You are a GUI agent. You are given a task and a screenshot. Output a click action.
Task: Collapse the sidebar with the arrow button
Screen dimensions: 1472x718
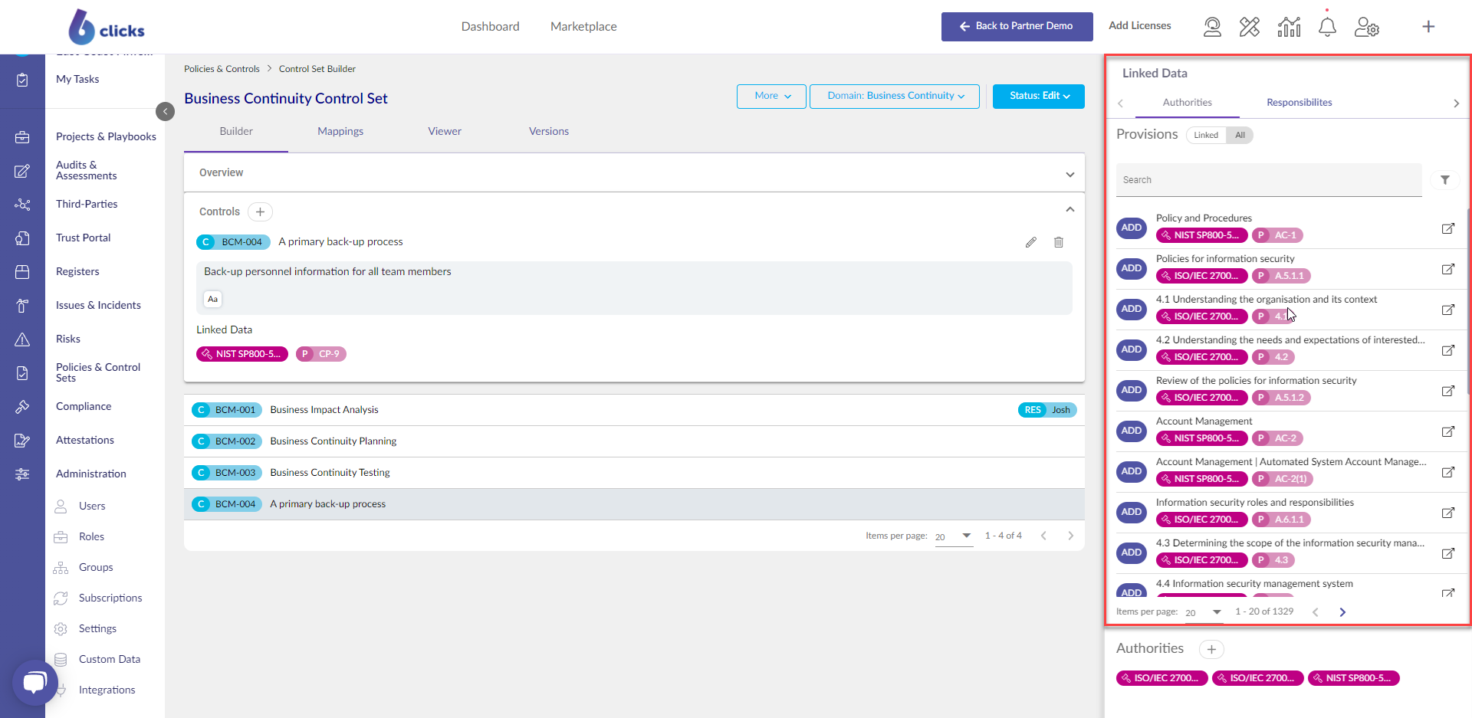click(x=165, y=111)
